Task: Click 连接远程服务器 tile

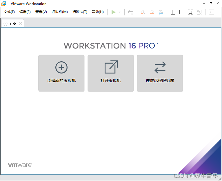Action: (x=160, y=73)
